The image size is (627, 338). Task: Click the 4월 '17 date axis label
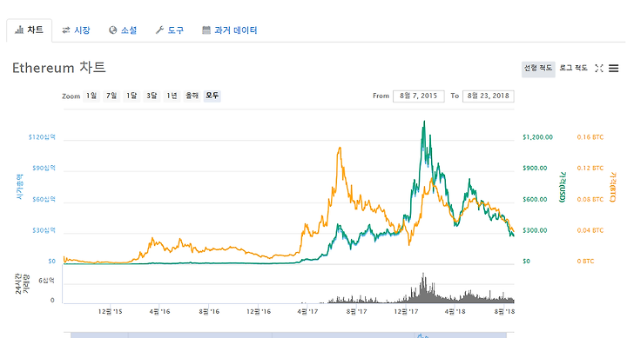[x=307, y=311]
